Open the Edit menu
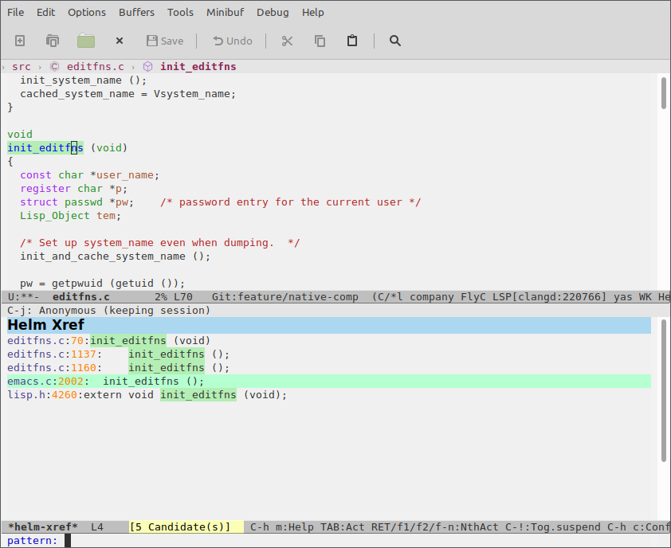The width and height of the screenshot is (671, 548). [x=45, y=13]
